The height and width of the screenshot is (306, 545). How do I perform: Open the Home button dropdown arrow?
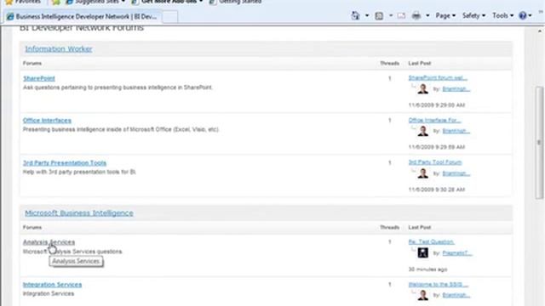pyautogui.click(x=367, y=15)
